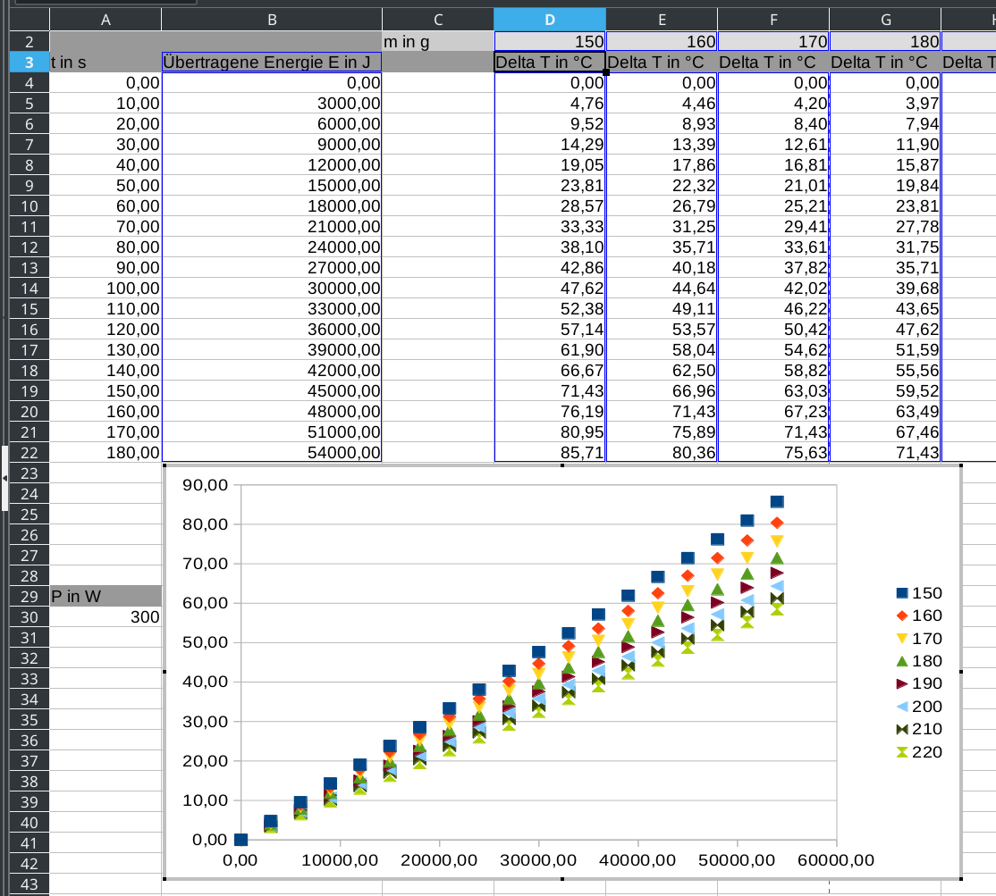Click mass value 170 cell
The height and width of the screenshot is (896, 996).
point(773,42)
